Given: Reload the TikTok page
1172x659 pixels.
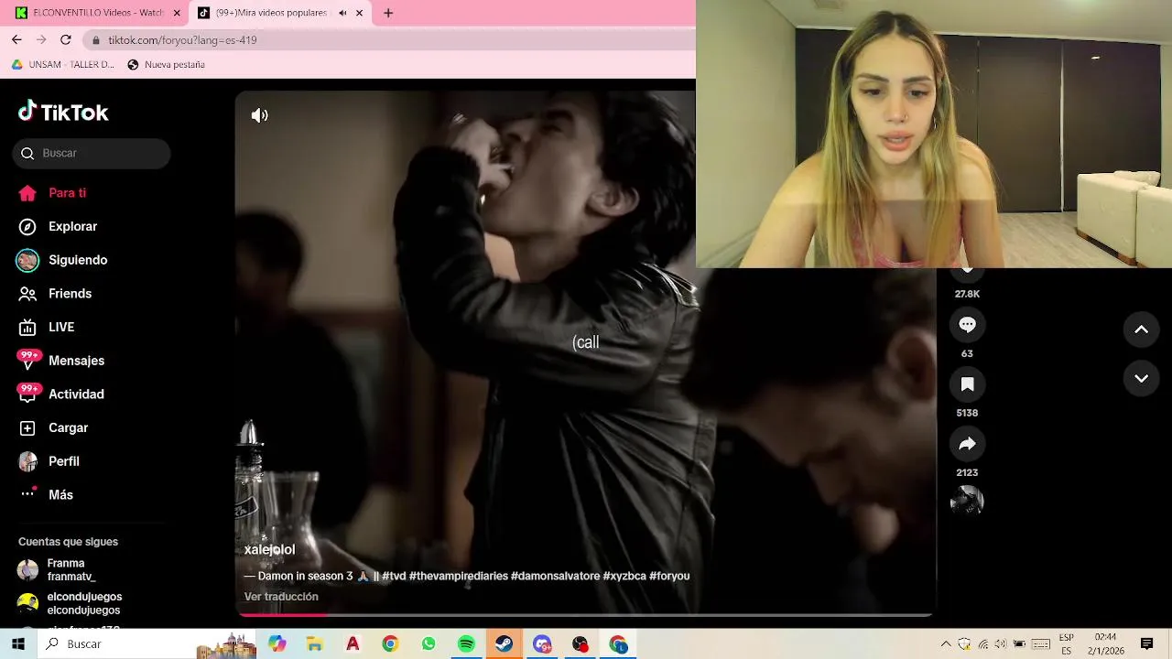Looking at the screenshot, I should (x=66, y=39).
